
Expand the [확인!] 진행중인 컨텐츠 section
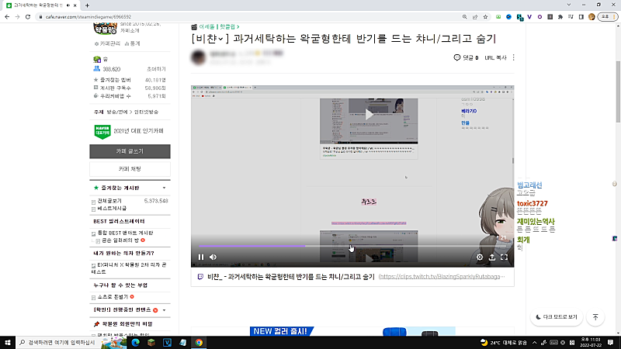point(164,310)
